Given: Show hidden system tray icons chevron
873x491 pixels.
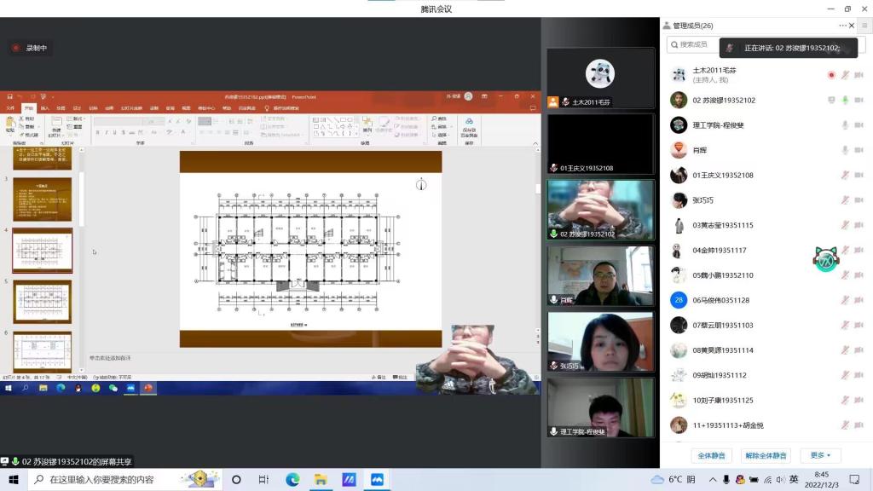Looking at the screenshot, I should coord(713,480).
